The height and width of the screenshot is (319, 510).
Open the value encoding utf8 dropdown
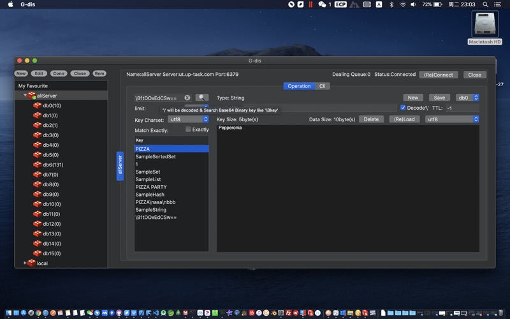pyautogui.click(x=452, y=119)
